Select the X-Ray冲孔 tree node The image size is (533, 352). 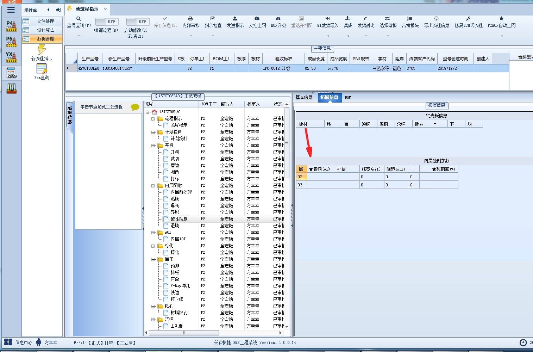pos(180,286)
